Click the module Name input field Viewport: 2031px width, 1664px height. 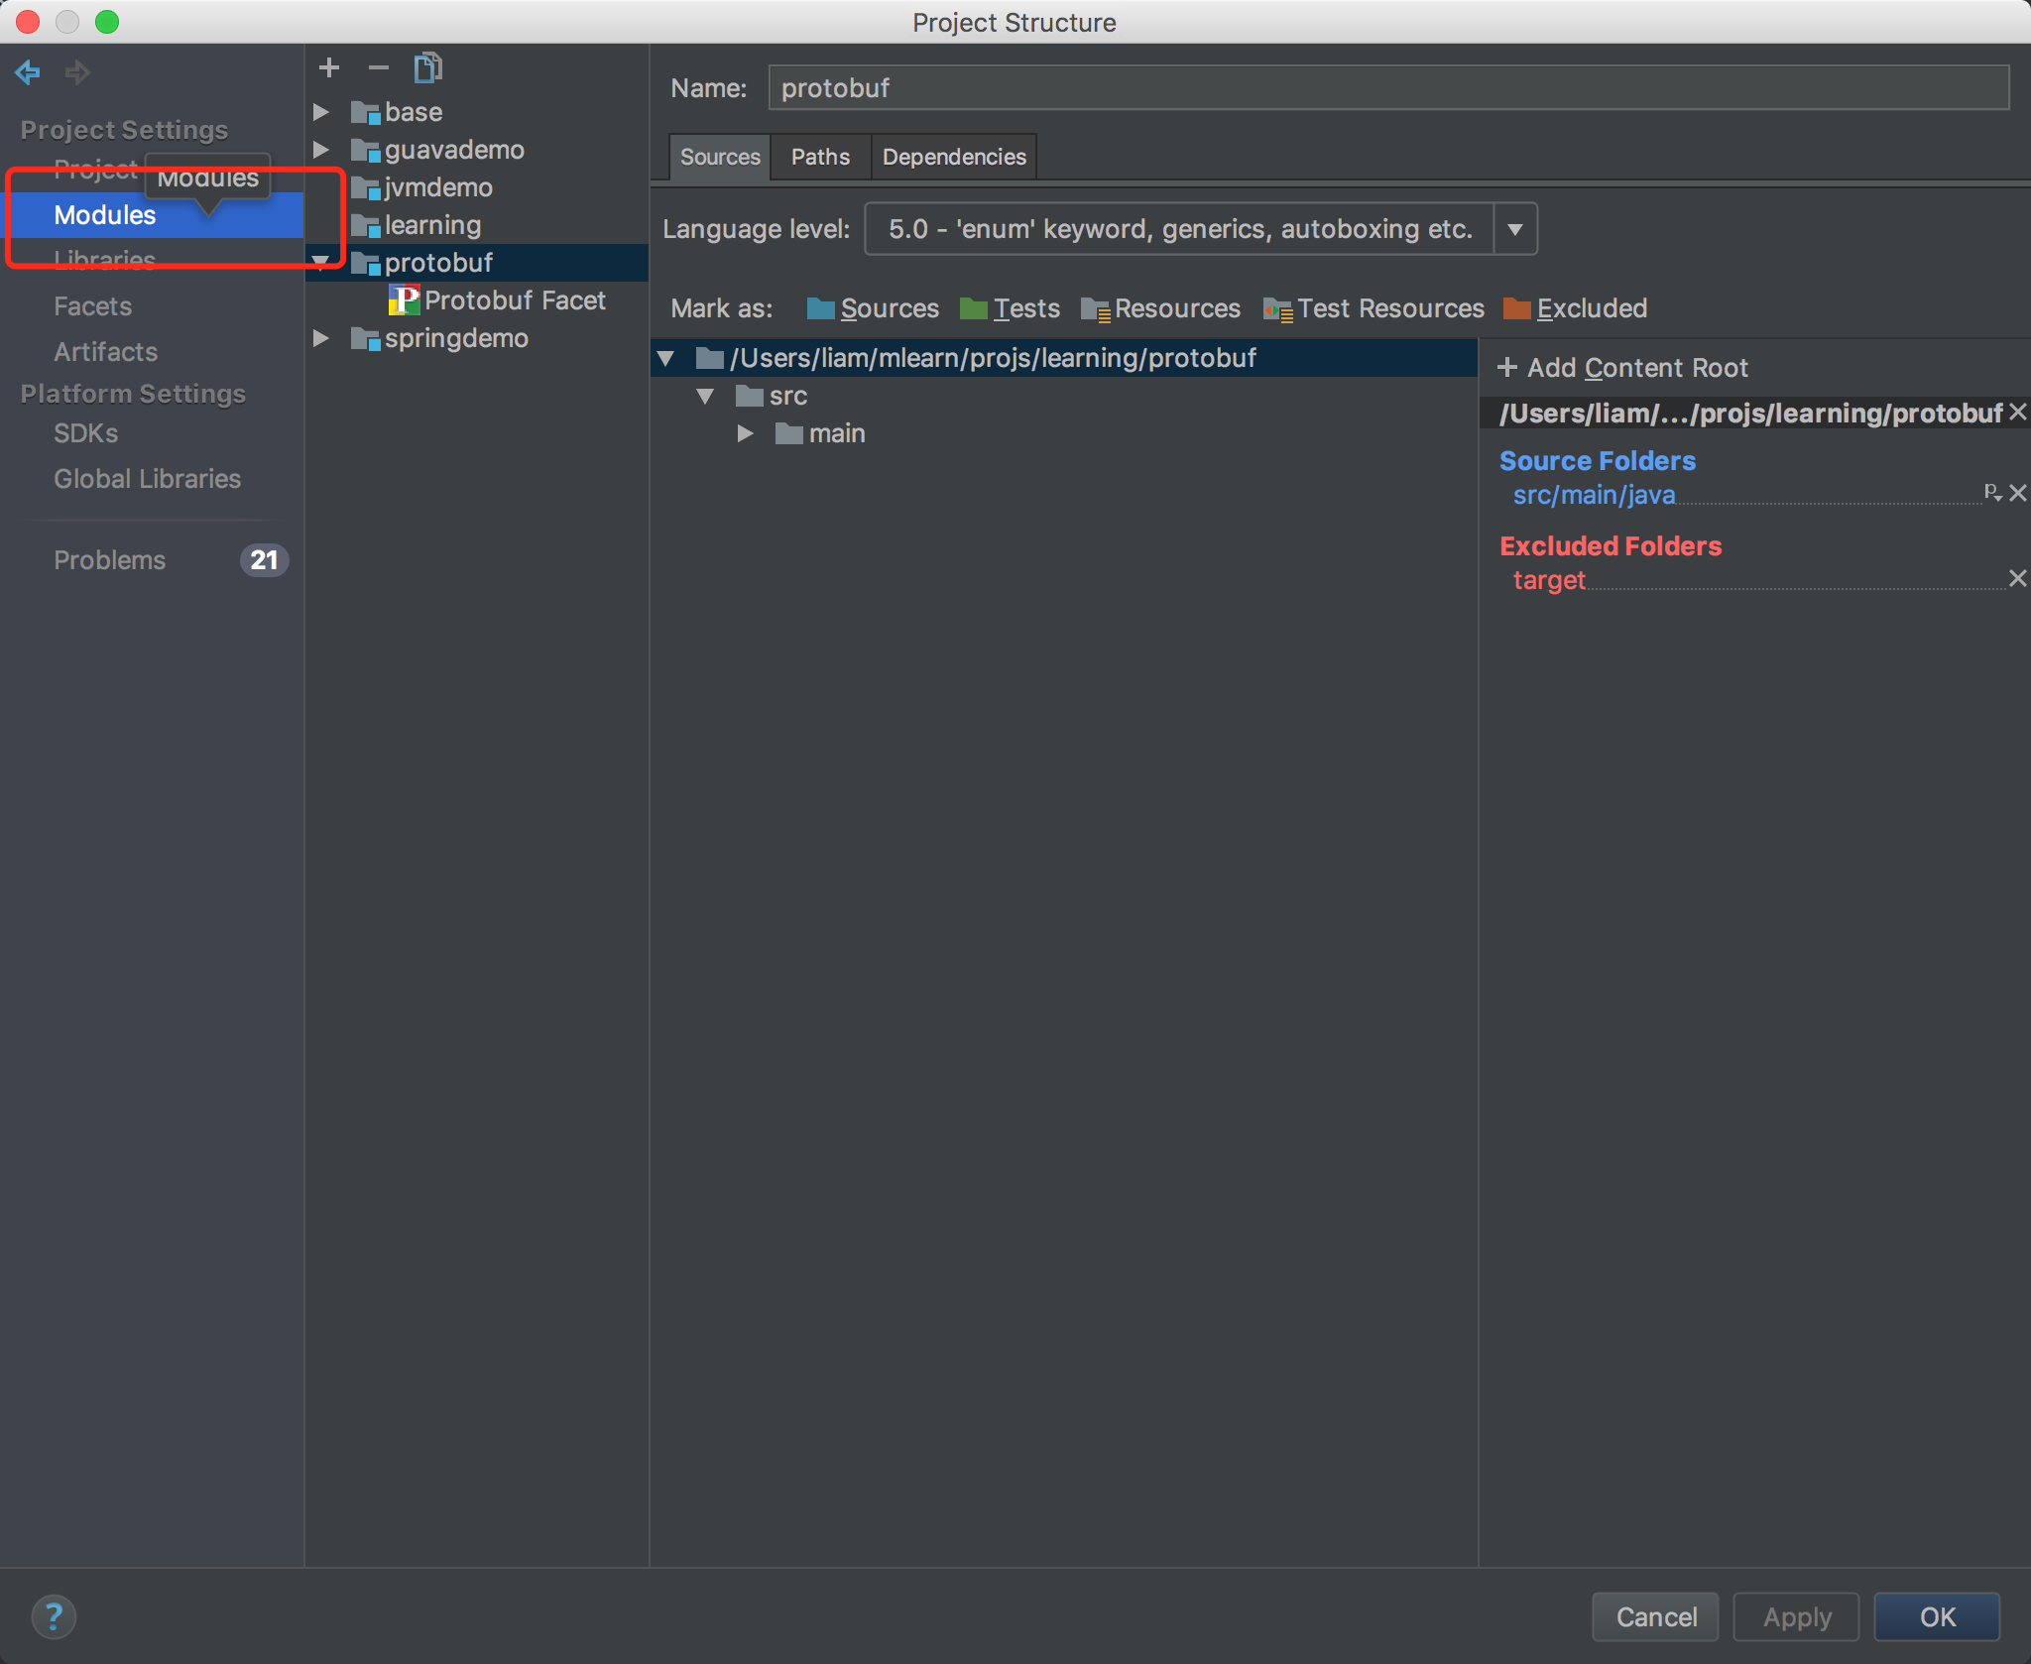pyautogui.click(x=1388, y=87)
